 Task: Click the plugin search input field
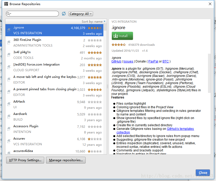[x=32, y=14]
